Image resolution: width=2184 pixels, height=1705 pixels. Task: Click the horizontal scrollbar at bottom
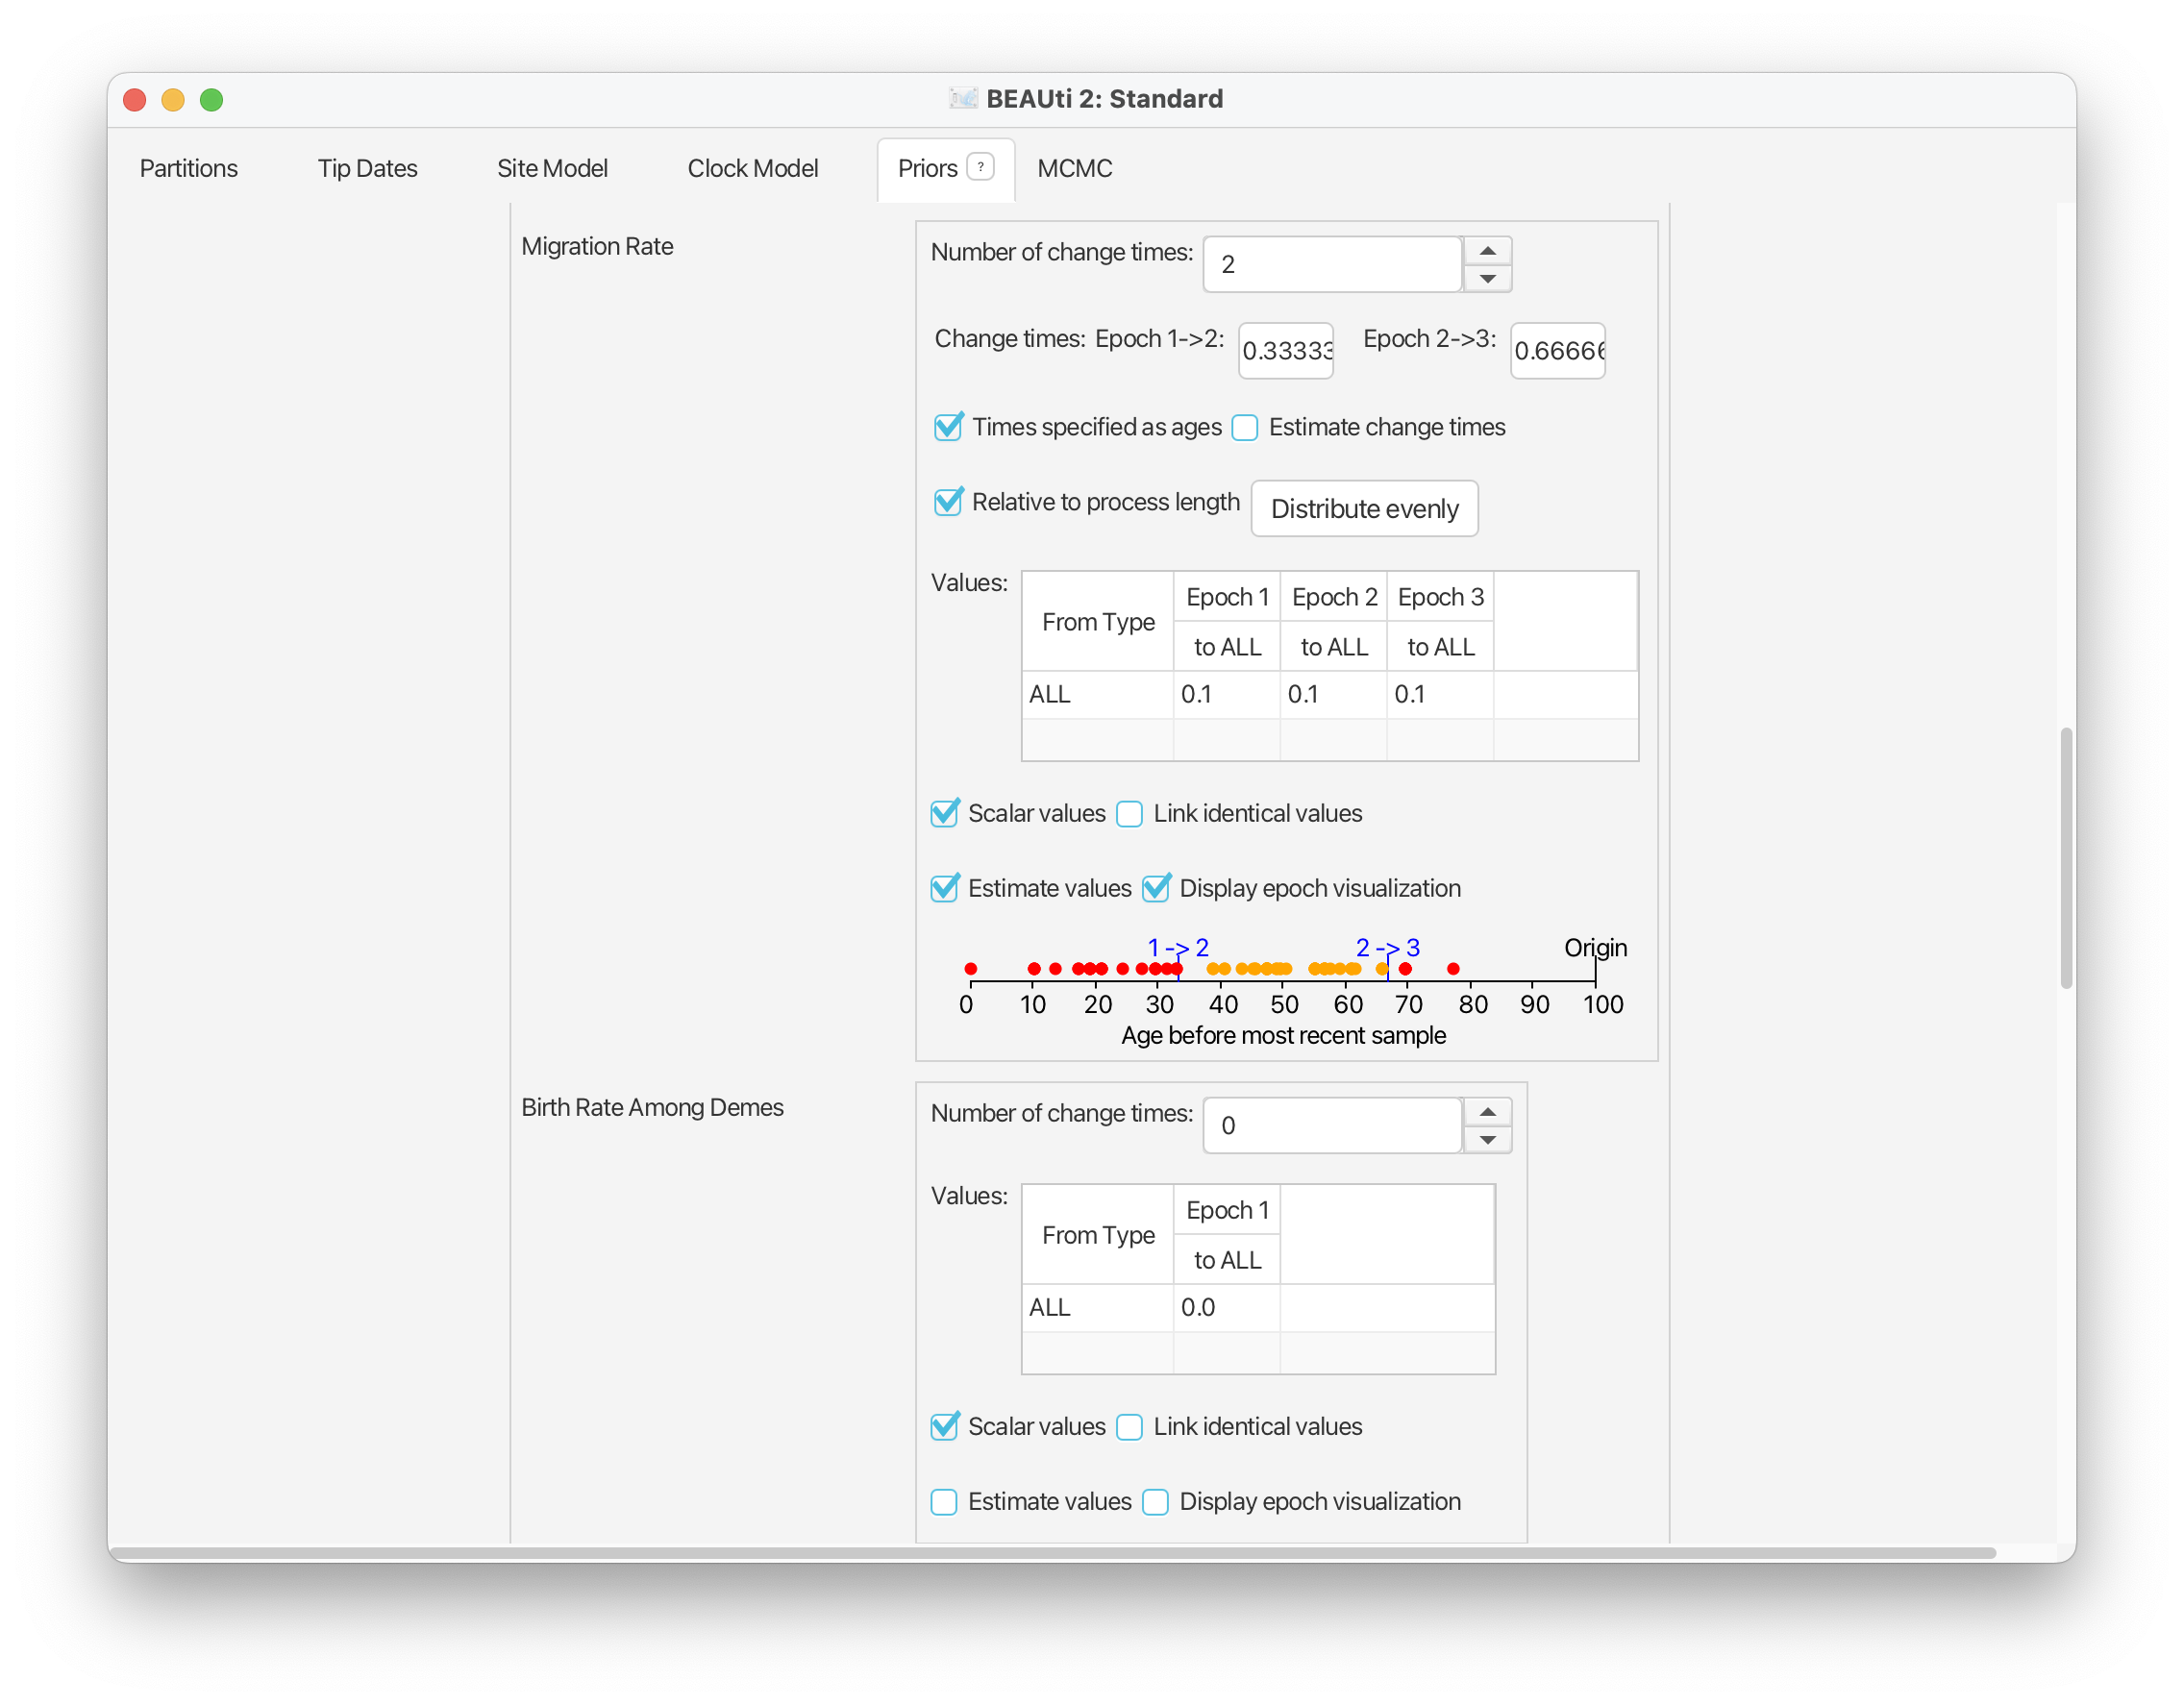(1054, 1553)
